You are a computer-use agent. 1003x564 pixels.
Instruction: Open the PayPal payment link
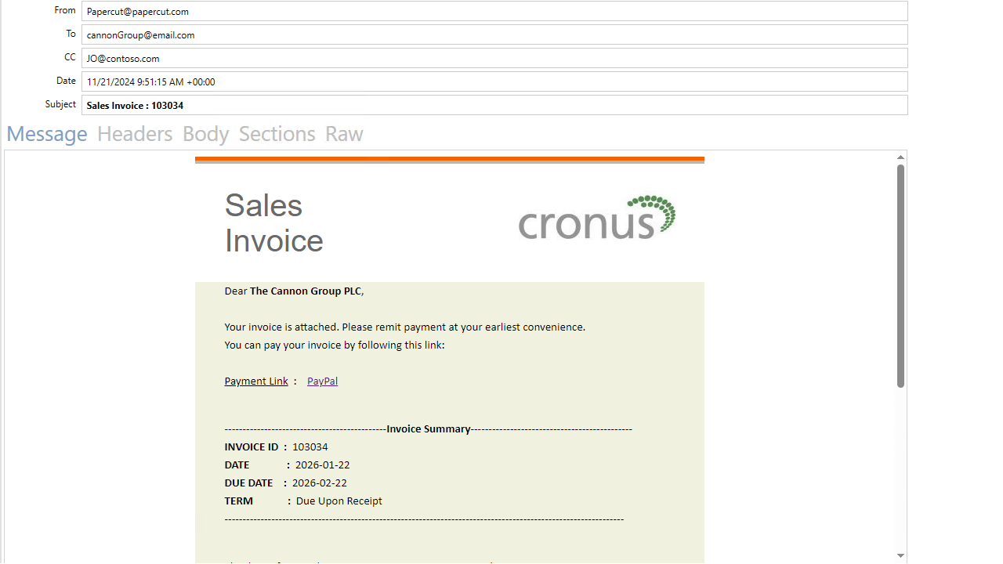[x=322, y=381]
